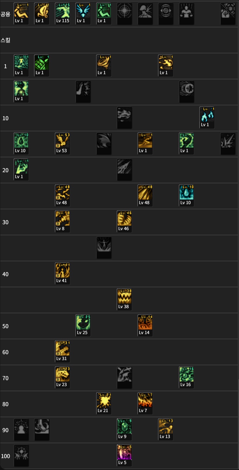
Task: Select the Lv 53 skill icon
Action: (x=62, y=143)
